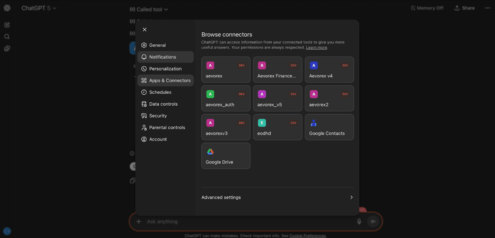
Task: Open the ChatGPT 5 model dropdown
Action: [39, 8]
